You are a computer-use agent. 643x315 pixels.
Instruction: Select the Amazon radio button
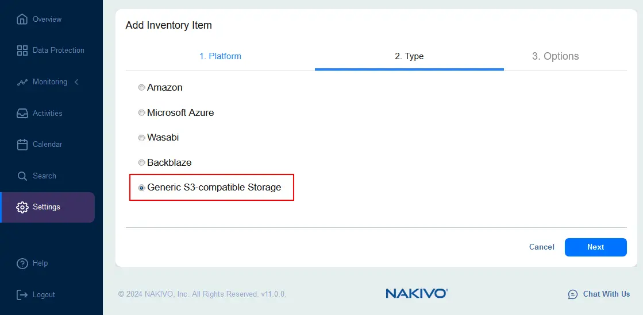(x=141, y=87)
